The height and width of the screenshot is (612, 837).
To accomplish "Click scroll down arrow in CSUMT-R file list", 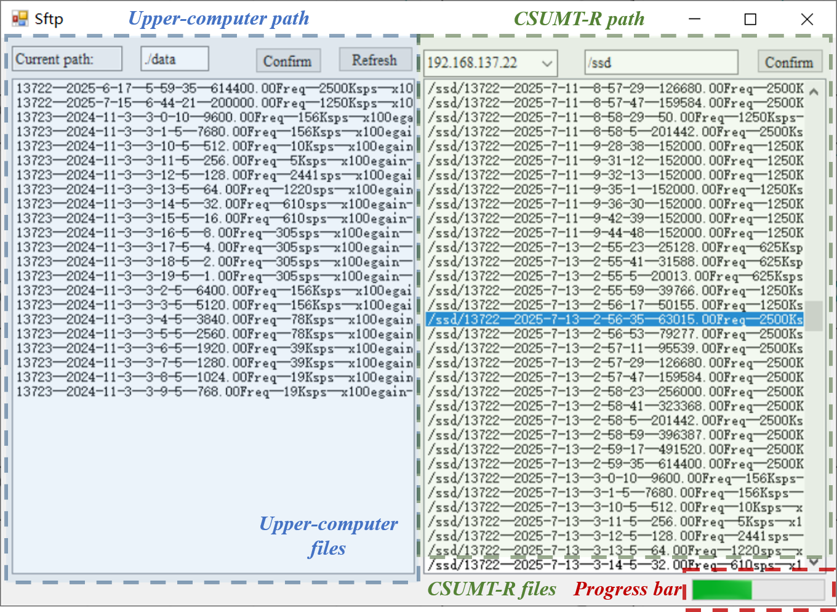I will [814, 561].
